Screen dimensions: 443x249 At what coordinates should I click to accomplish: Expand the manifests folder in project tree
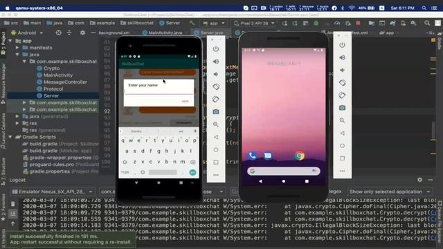tap(17, 48)
